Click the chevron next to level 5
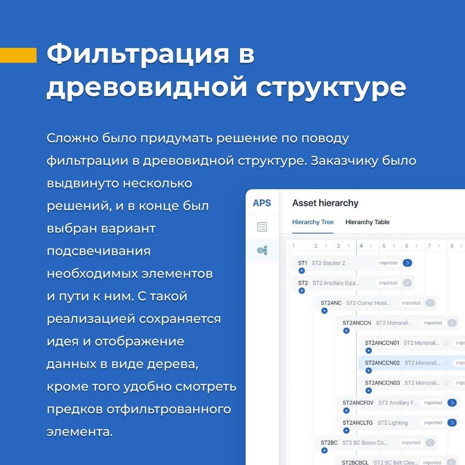 click(394, 246)
